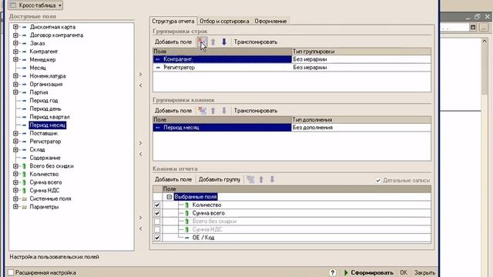Image resolution: width=493 pixels, height=277 pixels.
Task: Click the ellipsis button in background window
Action: coord(484,28)
